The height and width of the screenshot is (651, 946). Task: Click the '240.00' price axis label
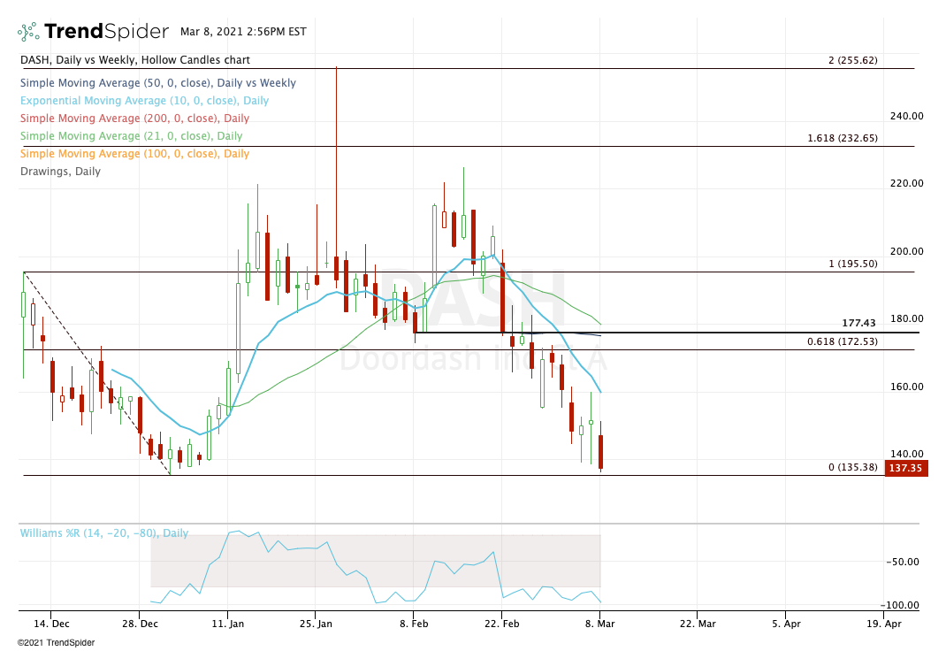point(907,116)
